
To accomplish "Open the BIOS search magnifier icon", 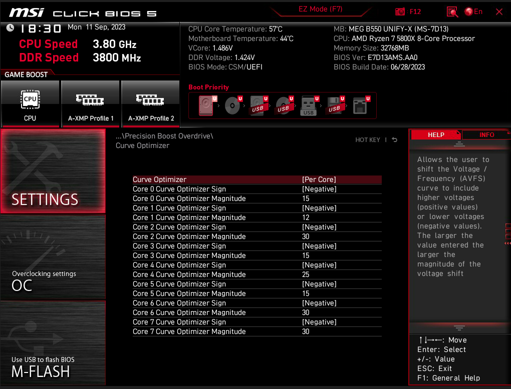I will coord(452,12).
